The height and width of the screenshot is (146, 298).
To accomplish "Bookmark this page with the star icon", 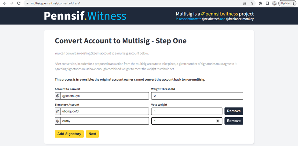I will (x=252, y=3).
